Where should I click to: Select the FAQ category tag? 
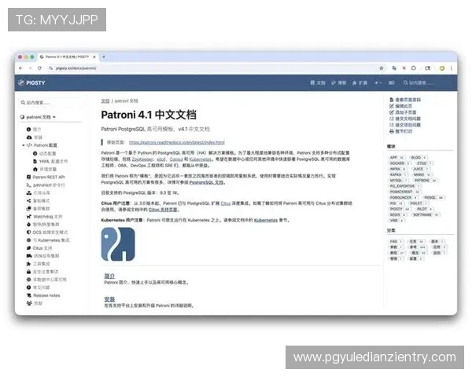[396, 241]
